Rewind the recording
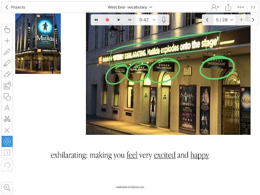Image resolution: width=260 pixels, height=195 pixels. (x=96, y=20)
